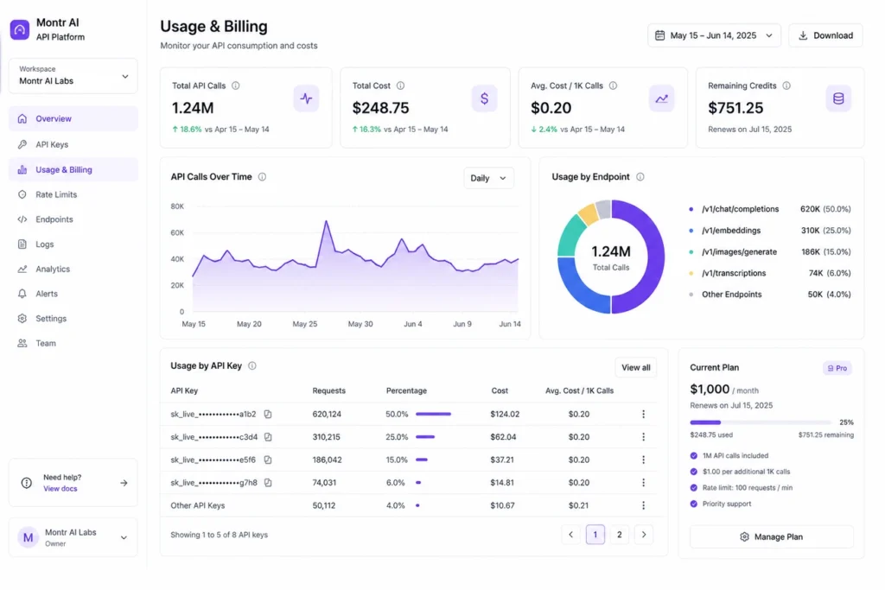The image size is (885, 590).
Task: Expand the Workspace Montr AI Labs selector
Action: point(73,75)
